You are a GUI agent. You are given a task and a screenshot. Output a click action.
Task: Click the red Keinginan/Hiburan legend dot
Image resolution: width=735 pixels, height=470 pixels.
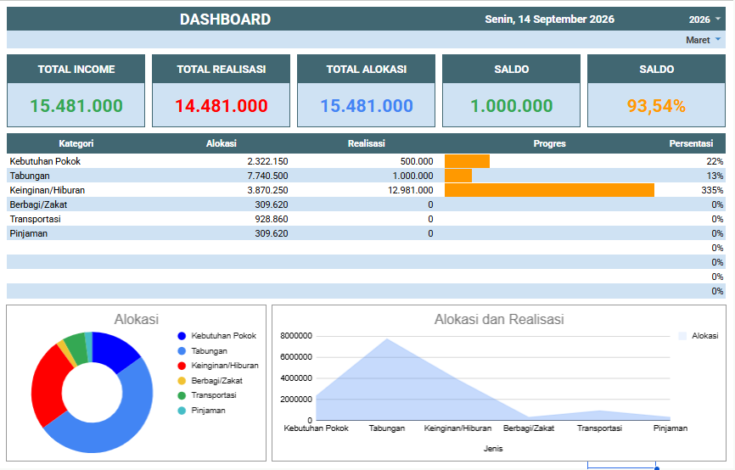(x=182, y=366)
